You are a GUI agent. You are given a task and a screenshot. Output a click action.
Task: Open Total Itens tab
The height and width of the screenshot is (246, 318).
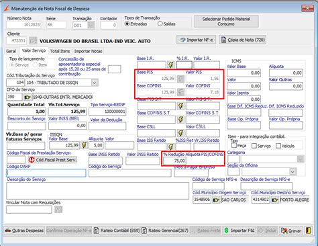click(x=60, y=51)
